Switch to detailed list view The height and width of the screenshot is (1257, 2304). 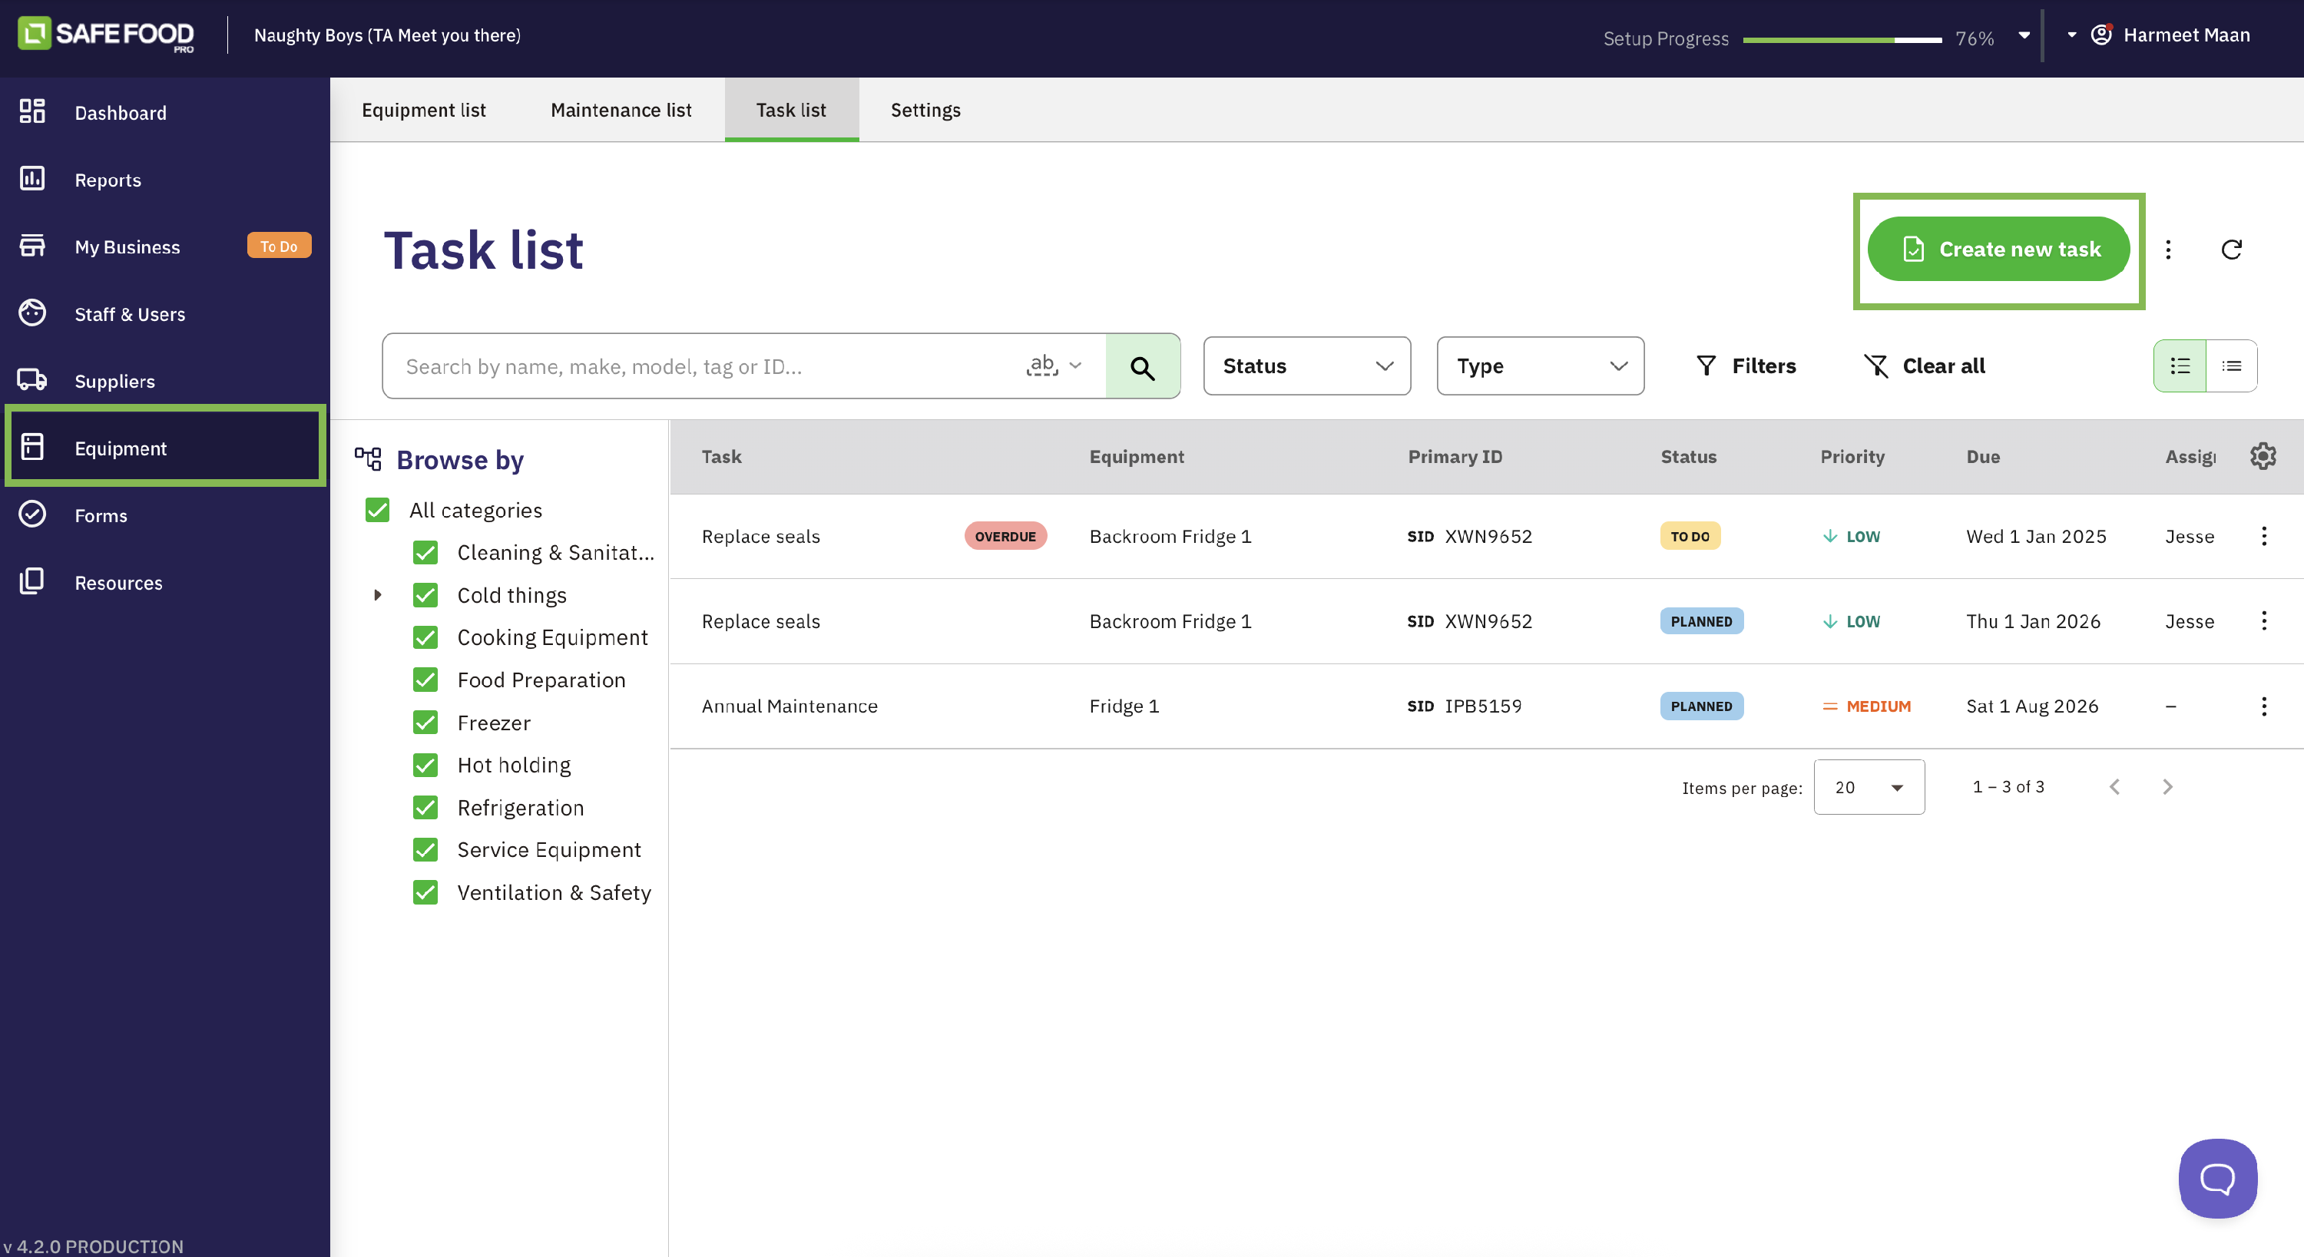(x=2180, y=366)
